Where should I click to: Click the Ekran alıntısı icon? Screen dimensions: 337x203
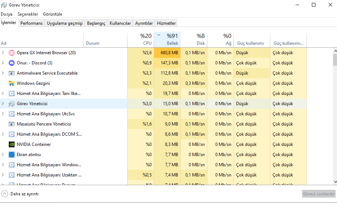(11, 155)
